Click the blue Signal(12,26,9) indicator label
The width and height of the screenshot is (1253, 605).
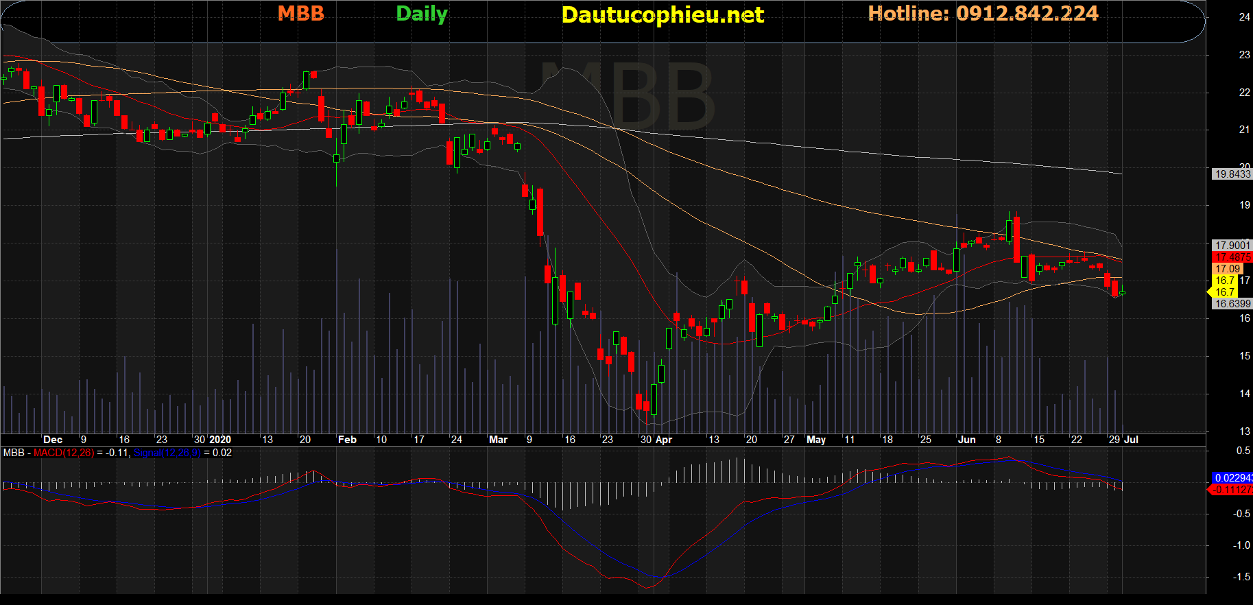coord(167,453)
